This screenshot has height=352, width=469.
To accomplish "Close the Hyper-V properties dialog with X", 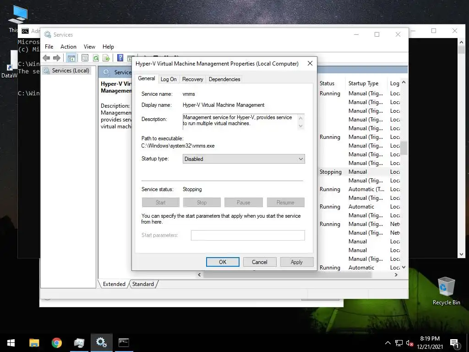I will click(x=310, y=63).
